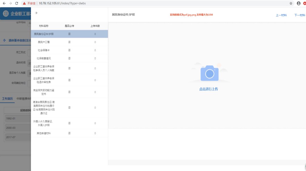Click the 合同确定岗位 field label

[18, 83]
